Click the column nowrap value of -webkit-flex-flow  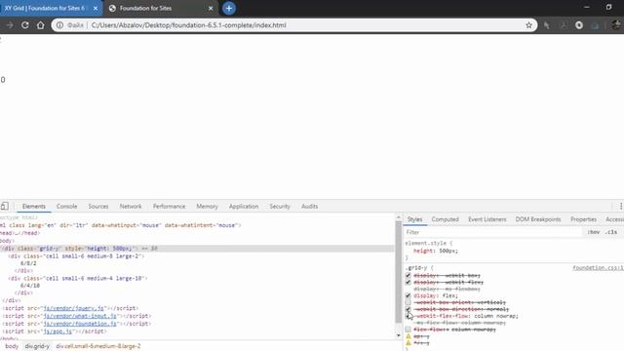[494, 316]
